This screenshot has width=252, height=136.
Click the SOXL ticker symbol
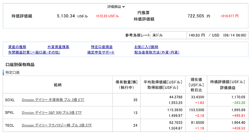(10, 100)
